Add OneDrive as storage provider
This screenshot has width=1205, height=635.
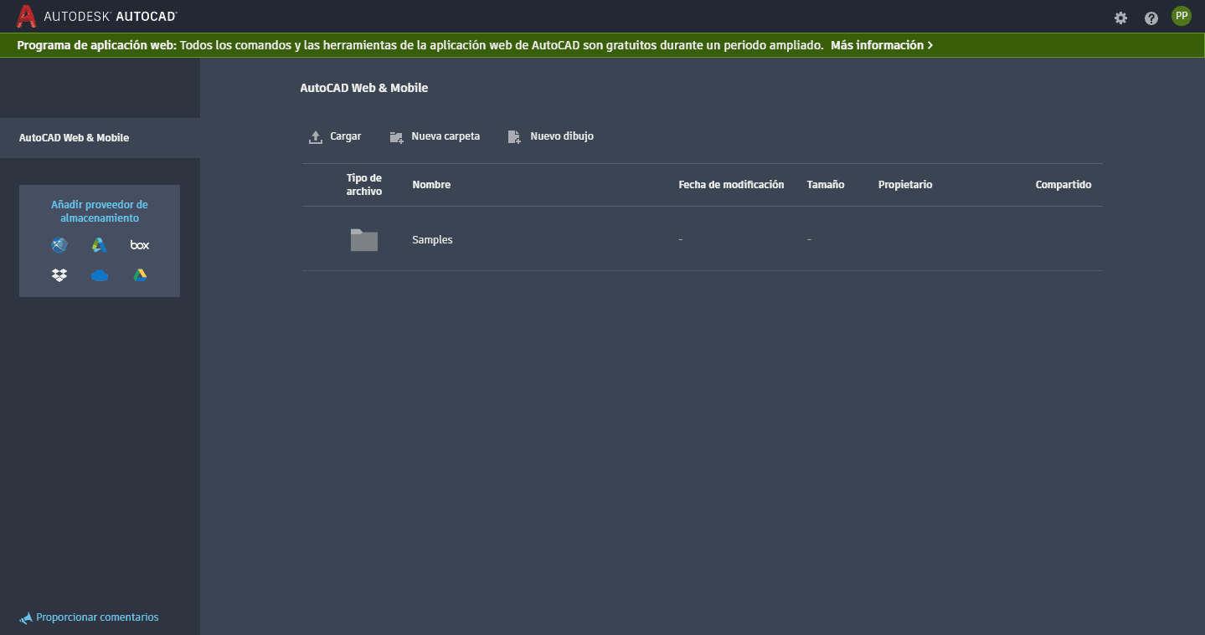pyautogui.click(x=100, y=276)
